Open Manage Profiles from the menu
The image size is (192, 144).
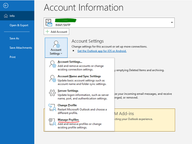point(80,124)
